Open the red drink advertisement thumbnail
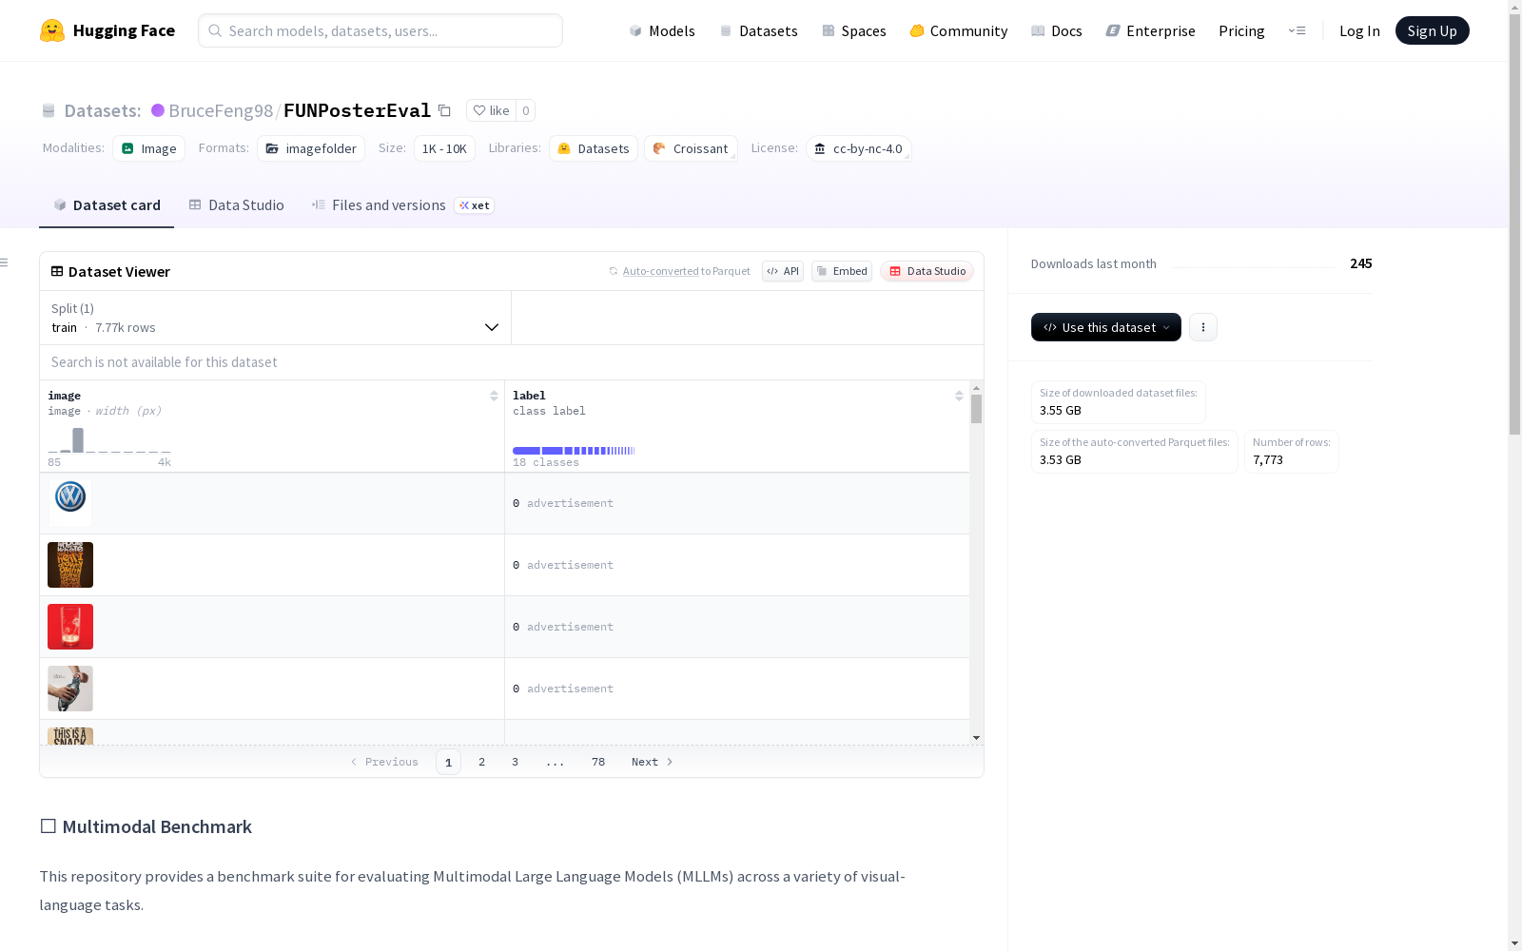The image size is (1522, 951). click(x=70, y=627)
